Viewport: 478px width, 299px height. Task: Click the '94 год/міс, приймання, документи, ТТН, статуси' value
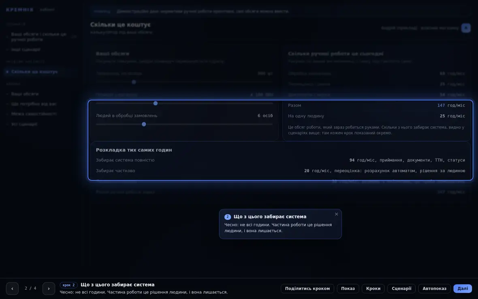click(407, 160)
